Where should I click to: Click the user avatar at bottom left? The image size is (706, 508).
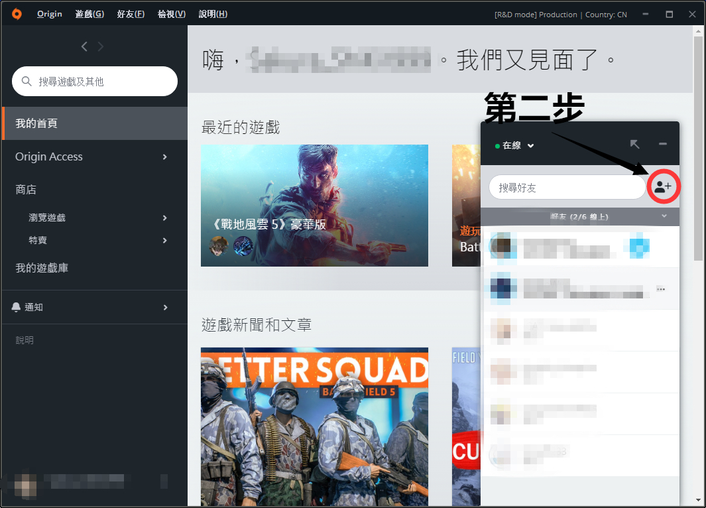pos(25,485)
